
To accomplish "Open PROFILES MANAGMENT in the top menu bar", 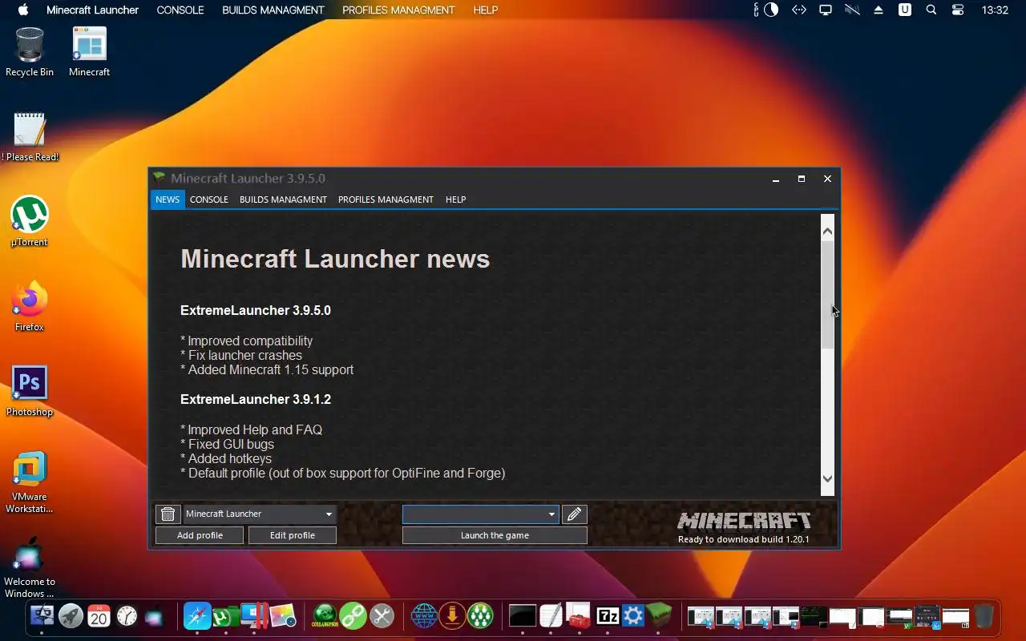I will coord(398,10).
